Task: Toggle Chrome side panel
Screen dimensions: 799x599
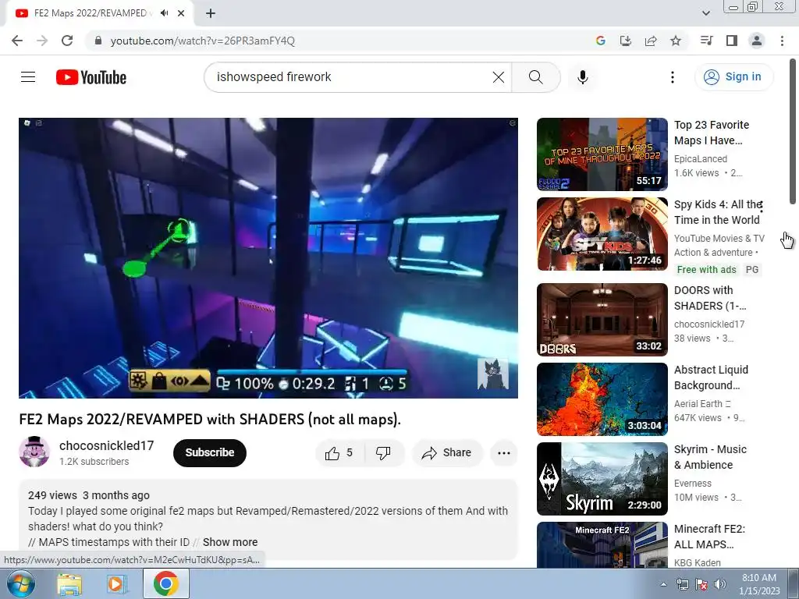Action: pyautogui.click(x=732, y=41)
